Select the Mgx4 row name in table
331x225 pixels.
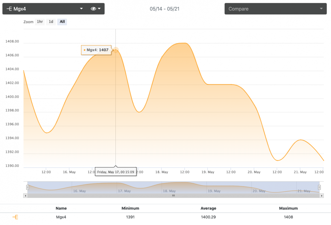click(x=61, y=217)
